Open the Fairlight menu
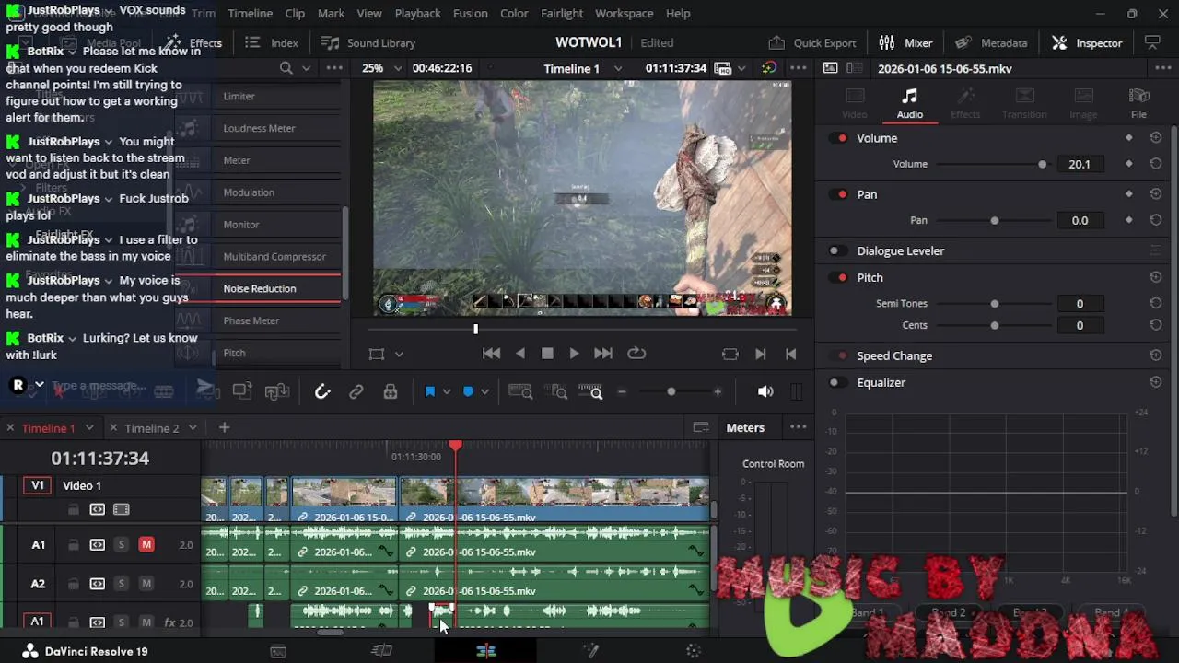Viewport: 1179px width, 663px height. tap(562, 14)
